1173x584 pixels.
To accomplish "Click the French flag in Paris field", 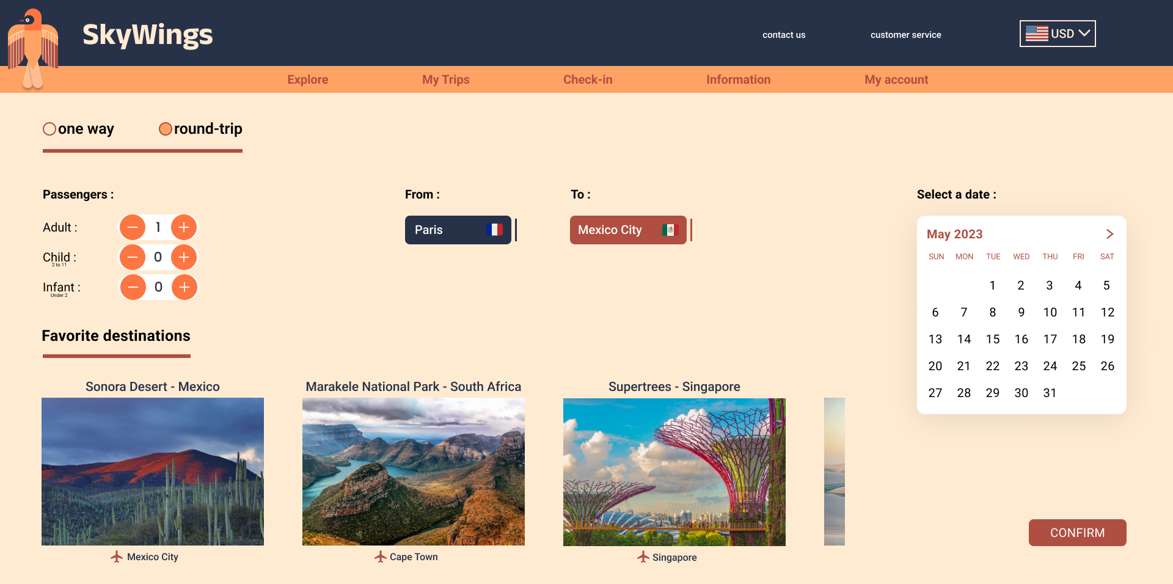I will pos(494,230).
